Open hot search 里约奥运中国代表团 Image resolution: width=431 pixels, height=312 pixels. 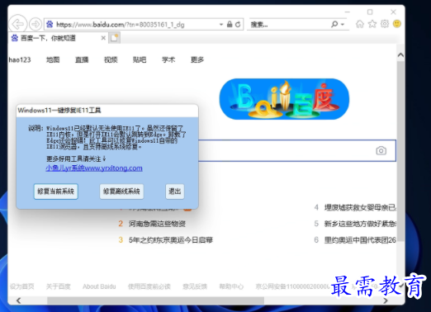360,240
